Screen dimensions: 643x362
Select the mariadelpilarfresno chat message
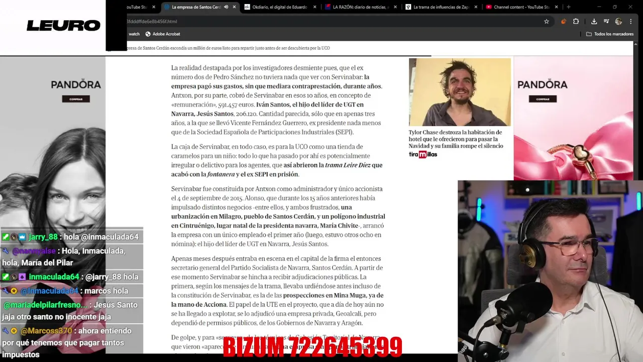71,311
